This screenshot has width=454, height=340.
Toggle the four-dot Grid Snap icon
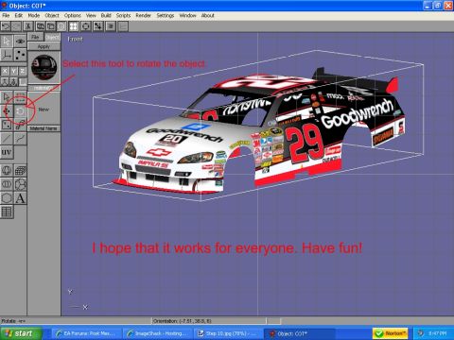pyautogui.click(x=74, y=26)
